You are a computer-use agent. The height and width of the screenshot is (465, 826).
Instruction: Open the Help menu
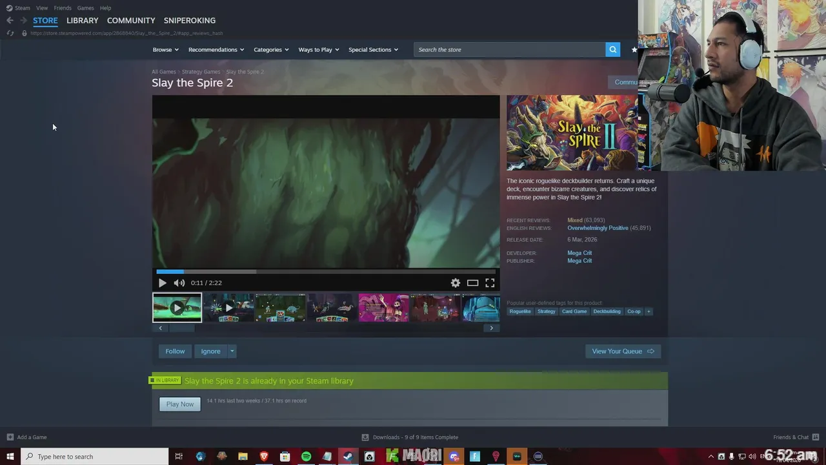coord(106,8)
